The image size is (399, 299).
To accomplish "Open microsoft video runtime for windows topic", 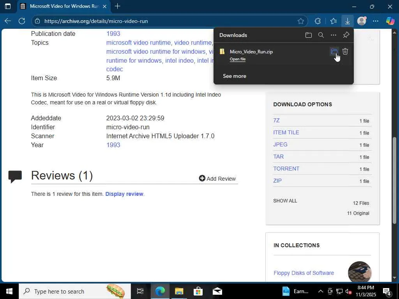I will click(156, 51).
